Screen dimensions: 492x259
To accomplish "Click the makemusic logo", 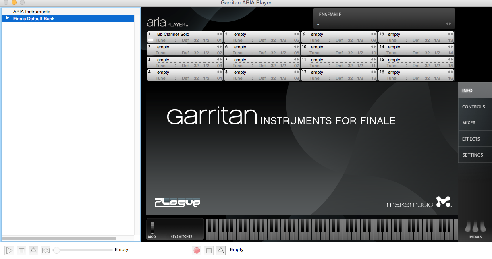I will point(418,202).
